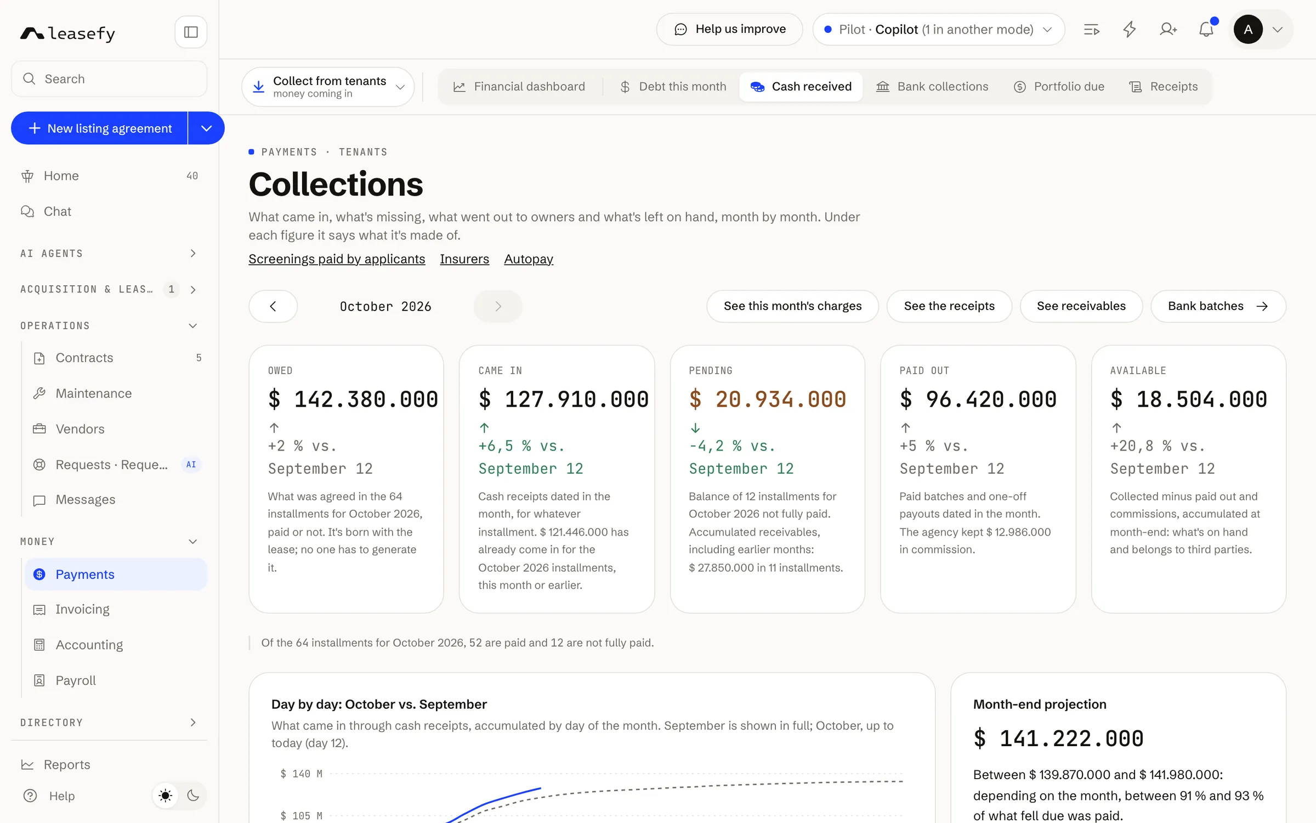1316x823 pixels.
Task: Open Bank batches button
Action: tap(1218, 306)
